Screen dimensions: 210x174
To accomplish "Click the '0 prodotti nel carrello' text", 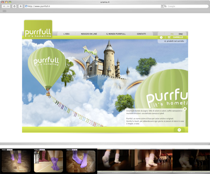I will (174, 41).
